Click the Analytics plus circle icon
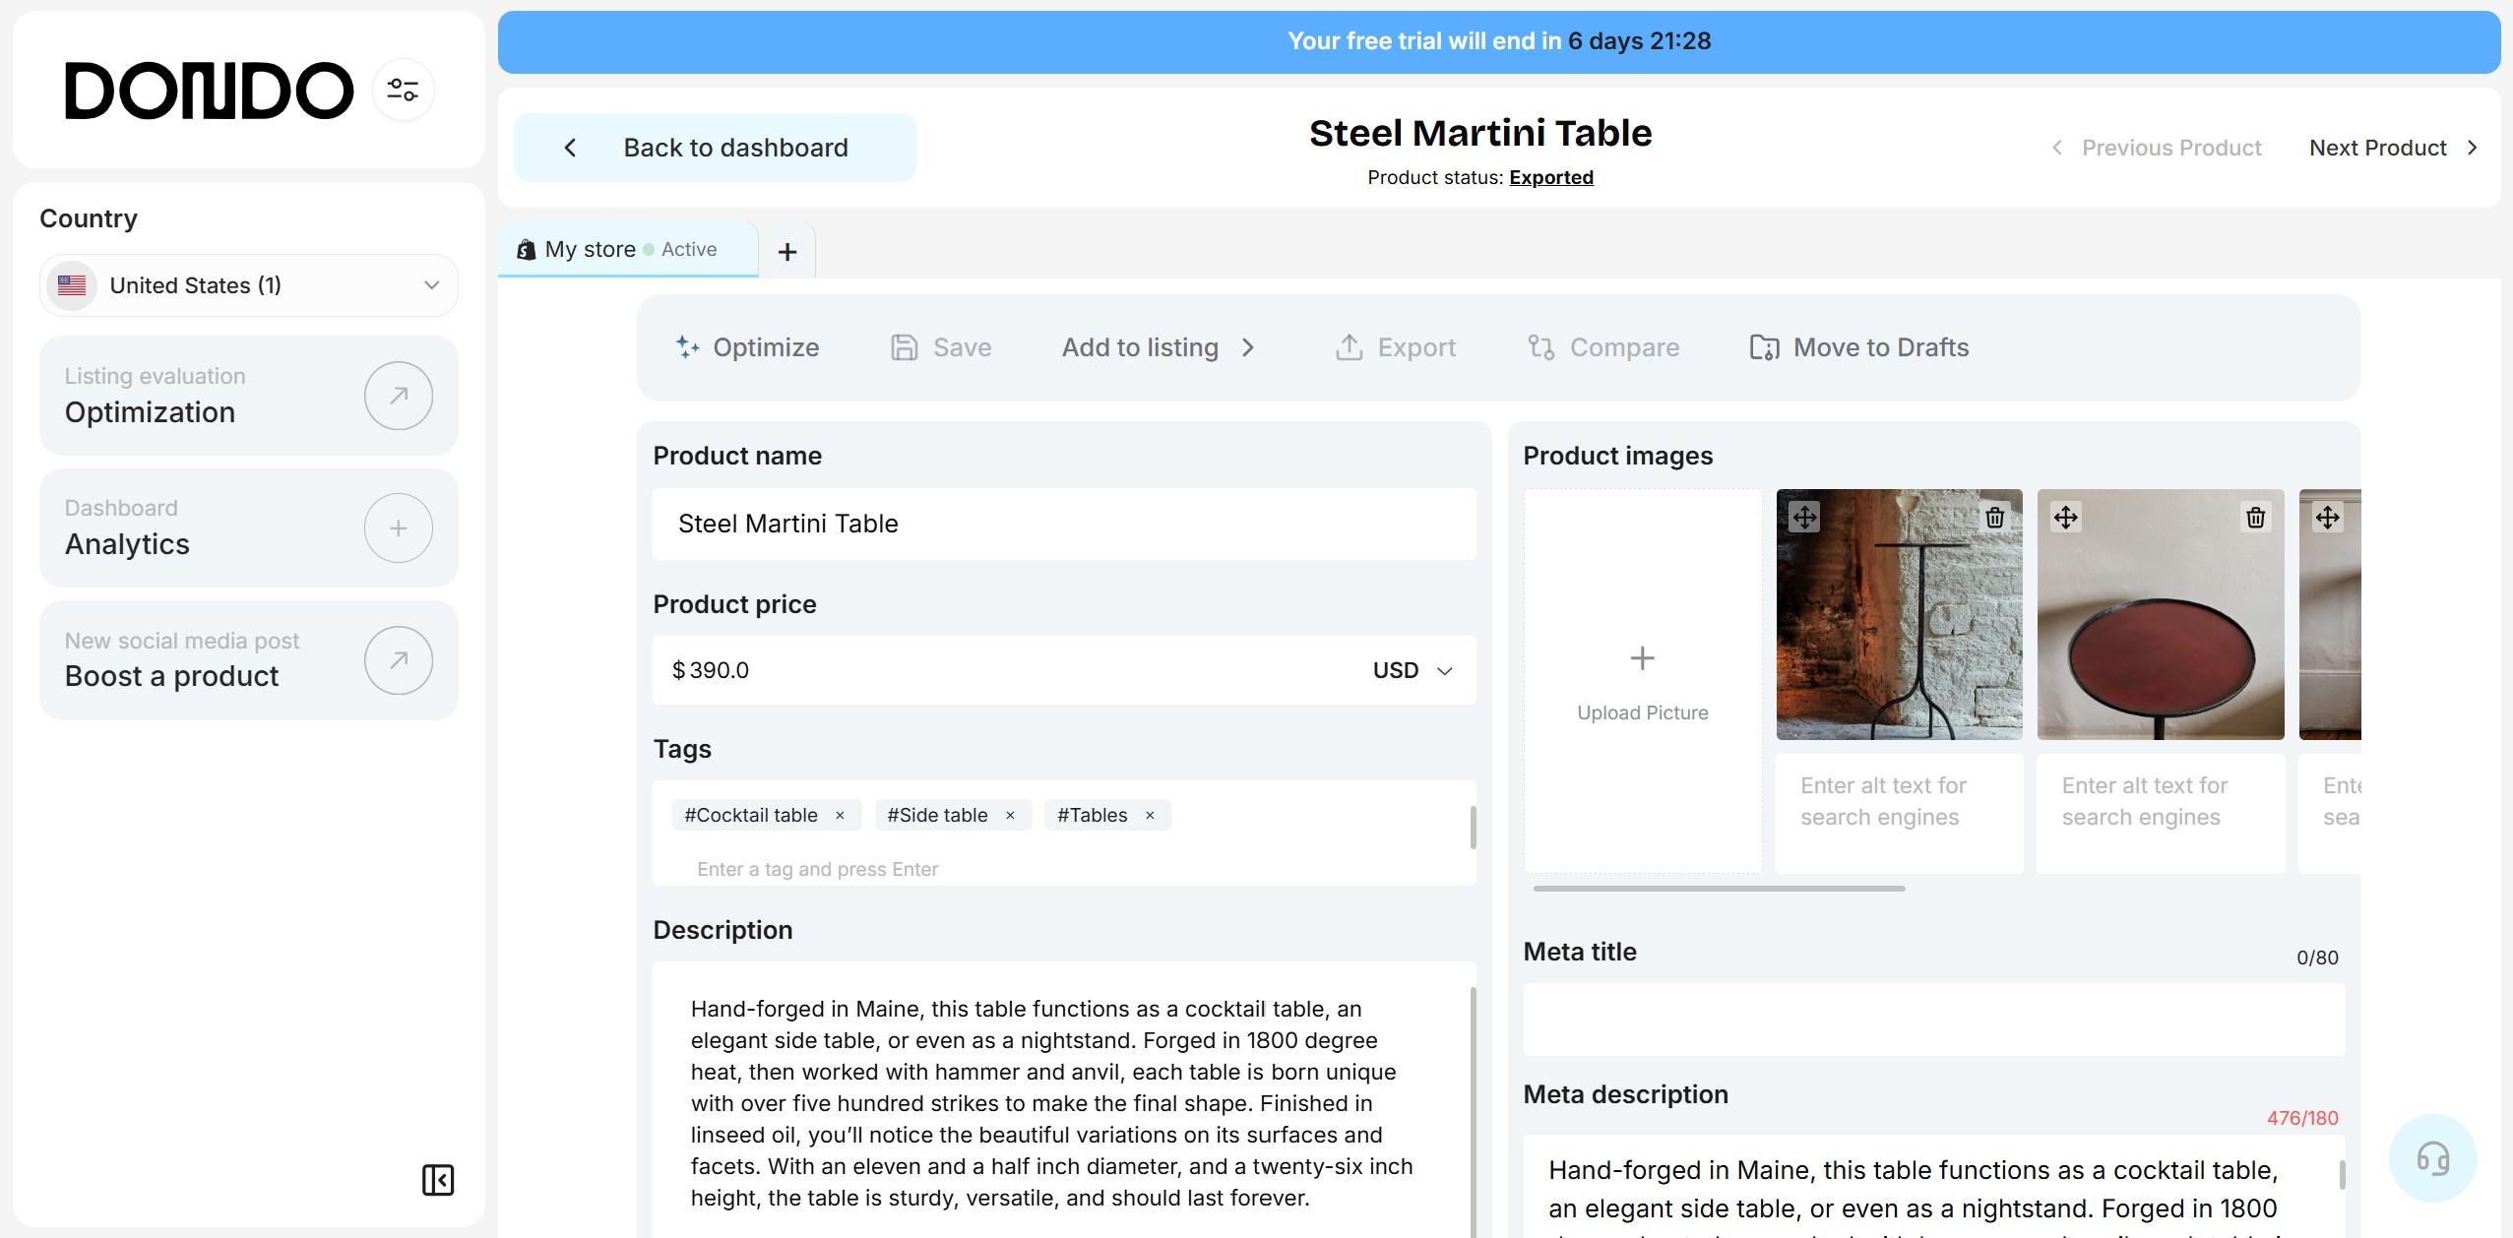This screenshot has height=1238, width=2513. tap(398, 528)
